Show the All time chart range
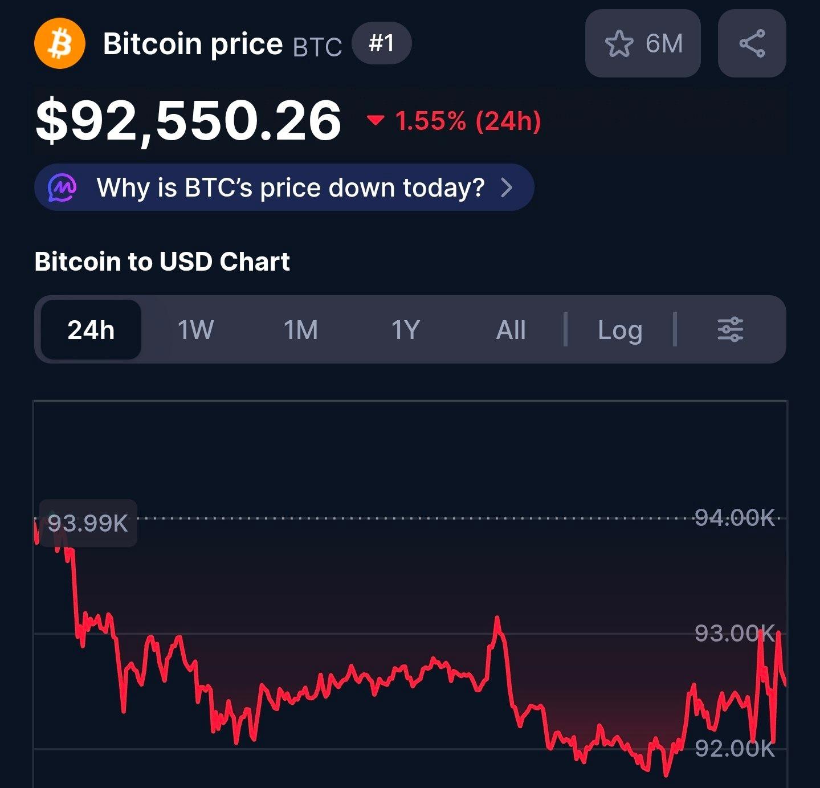Viewport: 820px width, 788px height. tap(511, 330)
